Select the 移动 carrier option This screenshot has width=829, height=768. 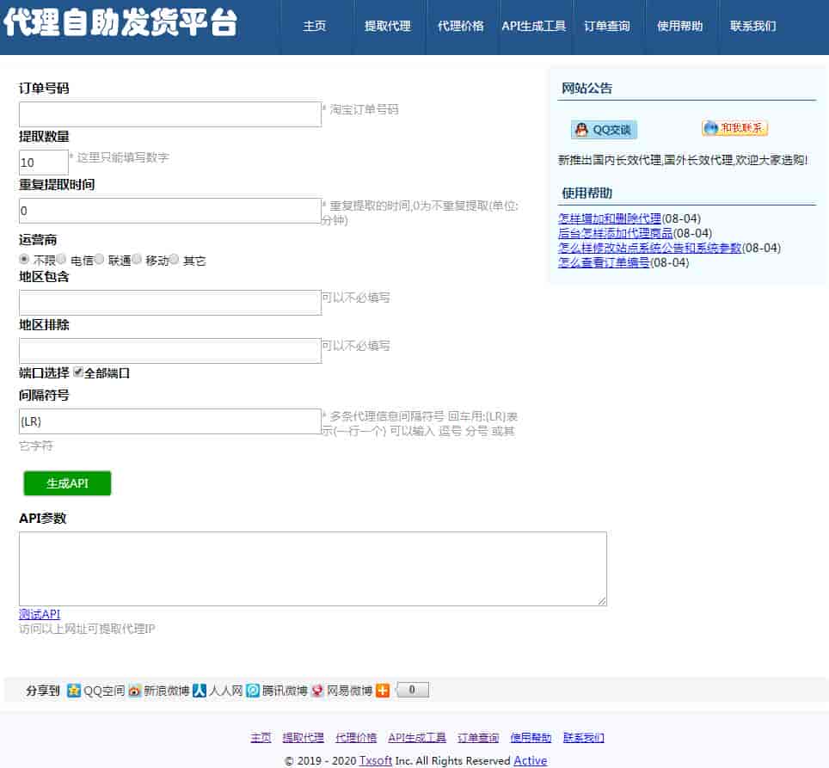coord(137,260)
